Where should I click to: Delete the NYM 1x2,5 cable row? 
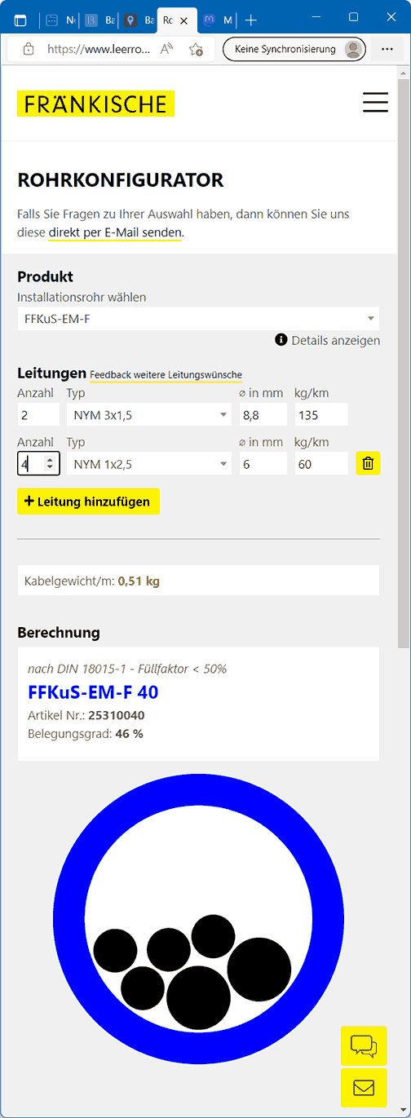[x=368, y=463]
